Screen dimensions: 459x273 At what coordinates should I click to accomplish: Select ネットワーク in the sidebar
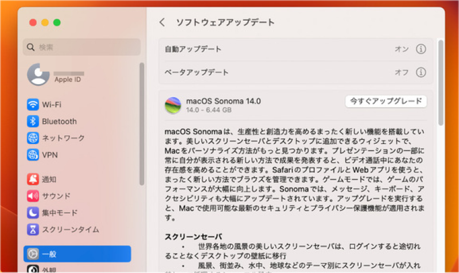pyautogui.click(x=63, y=138)
